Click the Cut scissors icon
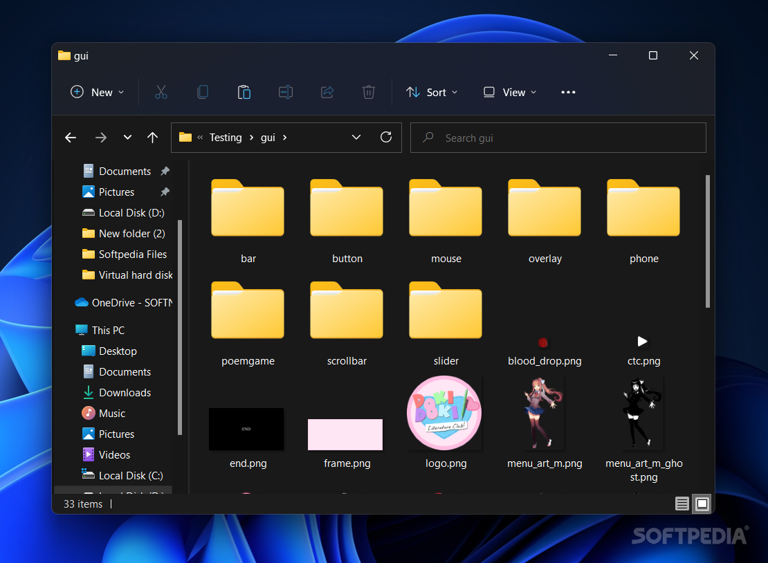This screenshot has width=768, height=563. (x=161, y=92)
